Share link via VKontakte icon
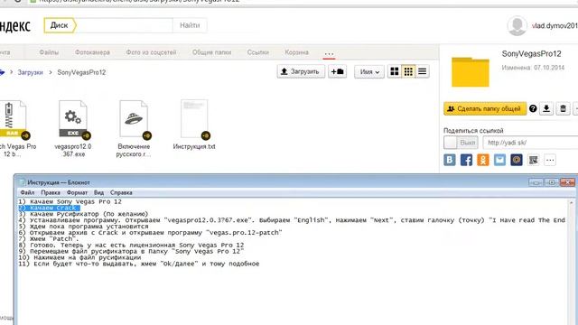This screenshot has height=325, width=578. tap(450, 160)
